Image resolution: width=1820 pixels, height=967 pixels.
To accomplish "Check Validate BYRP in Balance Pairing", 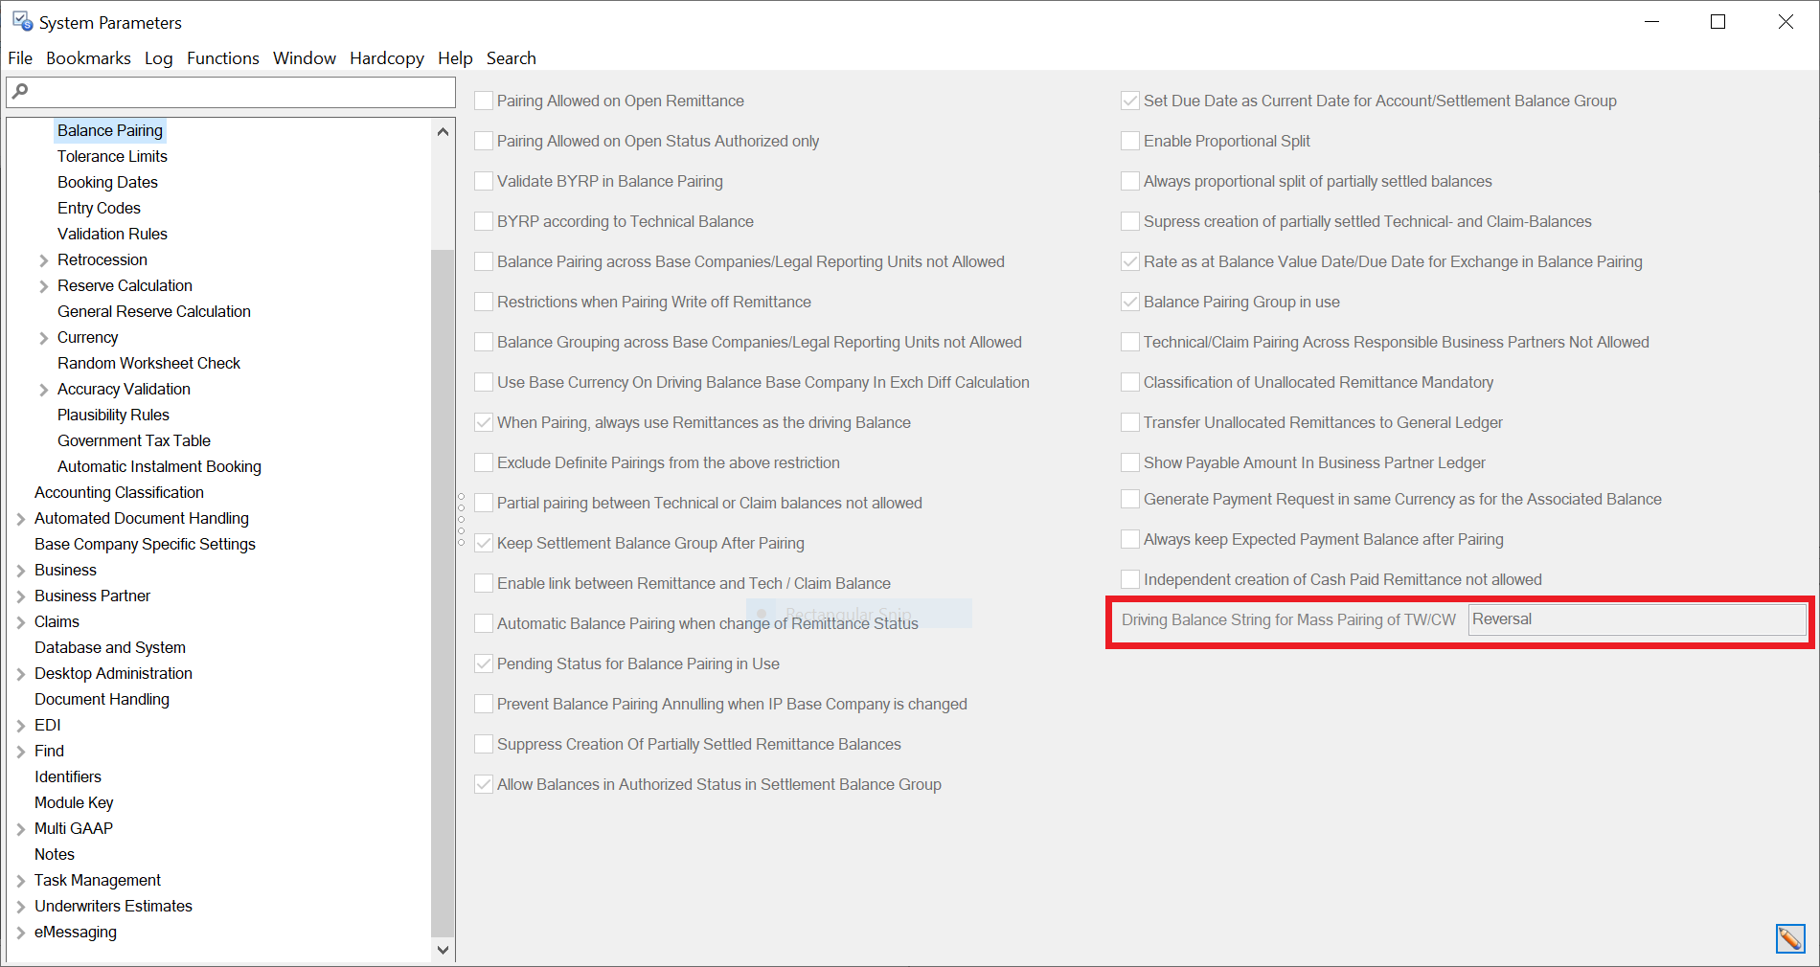I will pos(485,181).
